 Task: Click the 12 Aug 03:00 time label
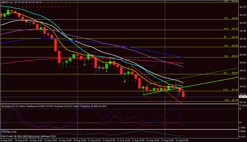pyautogui.click(x=182, y=140)
